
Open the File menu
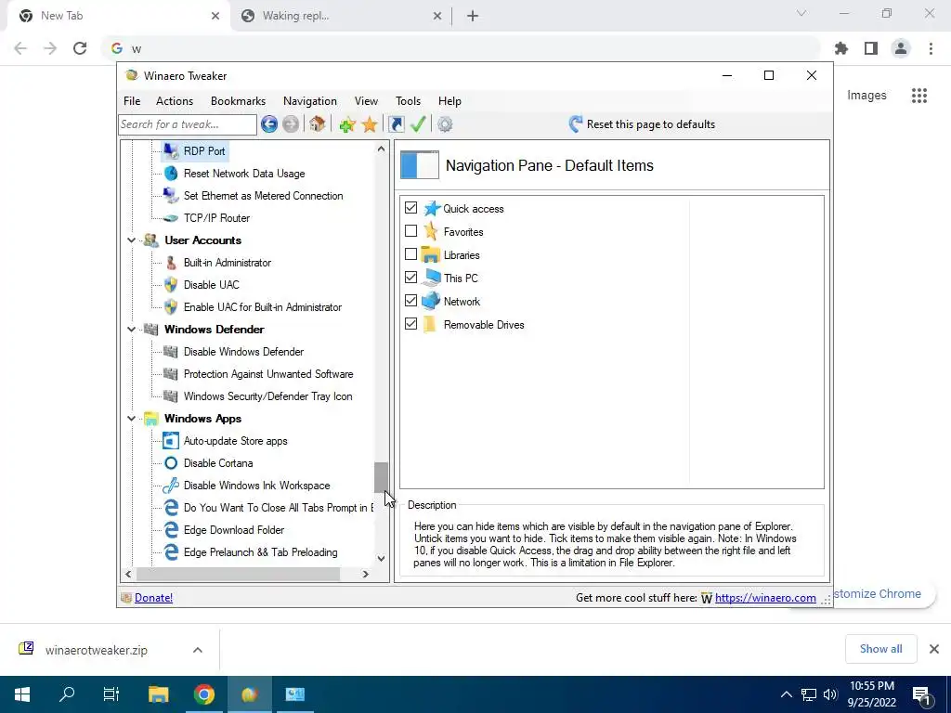pos(132,101)
